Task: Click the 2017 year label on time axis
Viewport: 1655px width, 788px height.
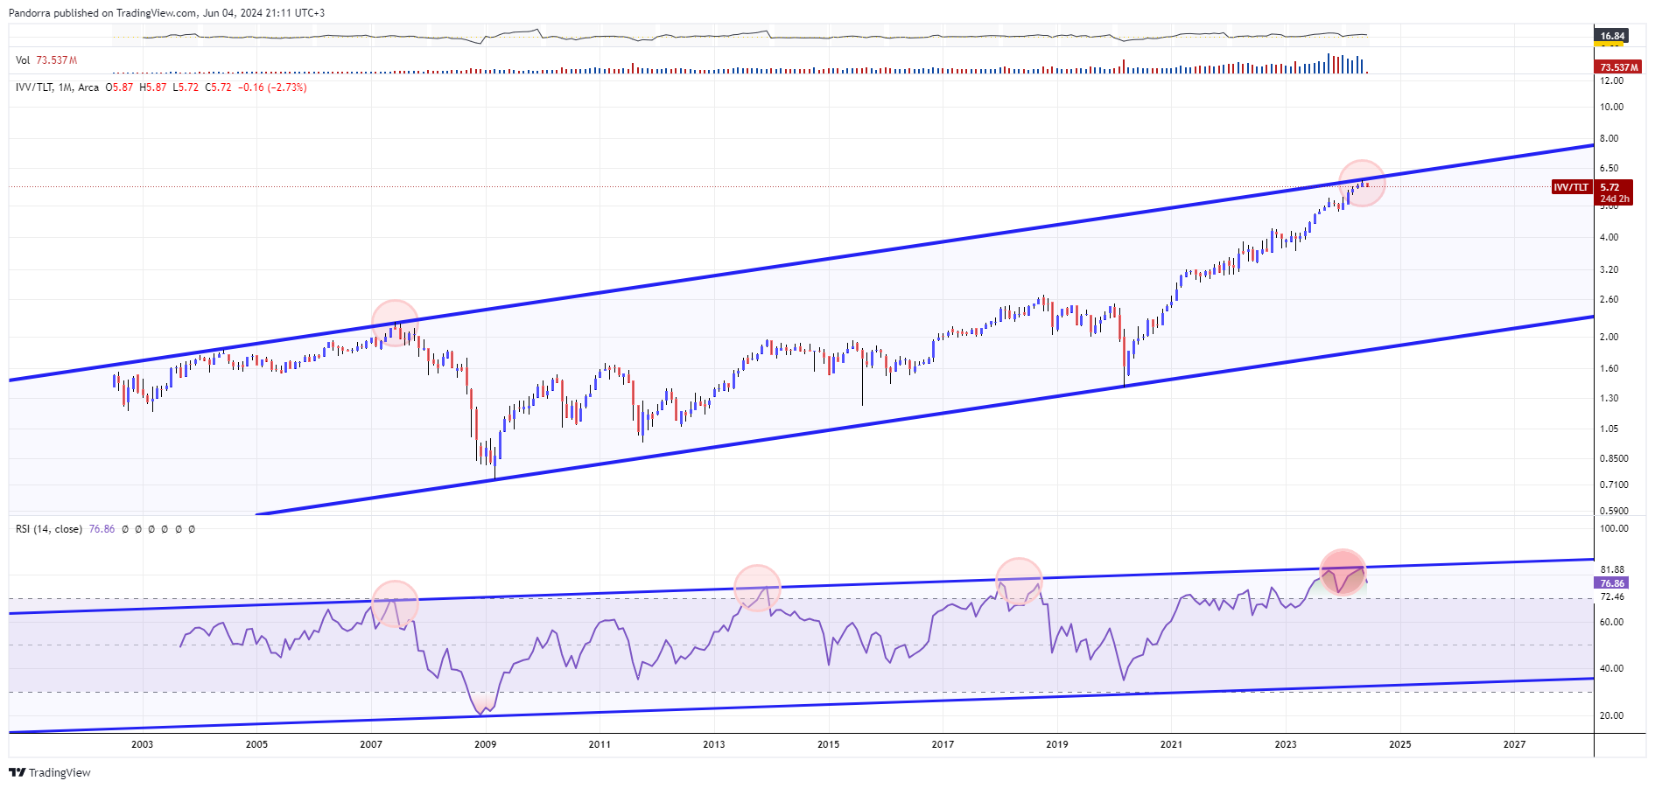Action: click(943, 744)
